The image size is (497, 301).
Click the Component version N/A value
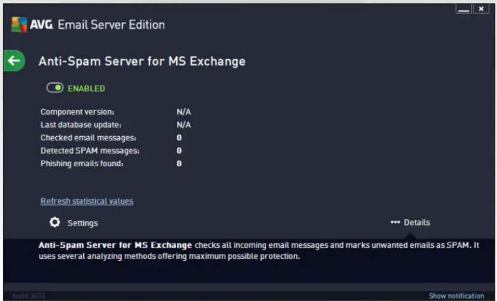point(184,112)
